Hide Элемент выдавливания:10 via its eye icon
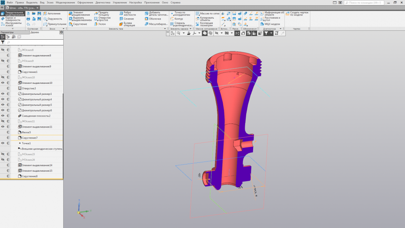Image resolution: width=405 pixels, height=228 pixels. (3, 83)
